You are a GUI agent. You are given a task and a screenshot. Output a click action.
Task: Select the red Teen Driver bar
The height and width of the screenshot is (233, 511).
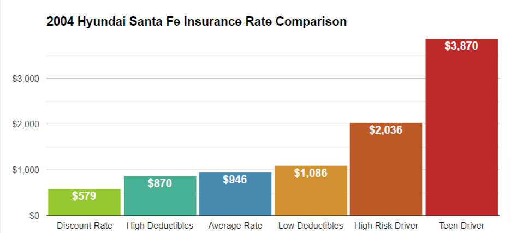tap(462, 127)
